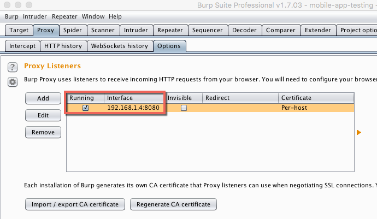Sort listeners by the Certificate column header
Image resolution: width=377 pixels, height=219 pixels.
click(316, 98)
